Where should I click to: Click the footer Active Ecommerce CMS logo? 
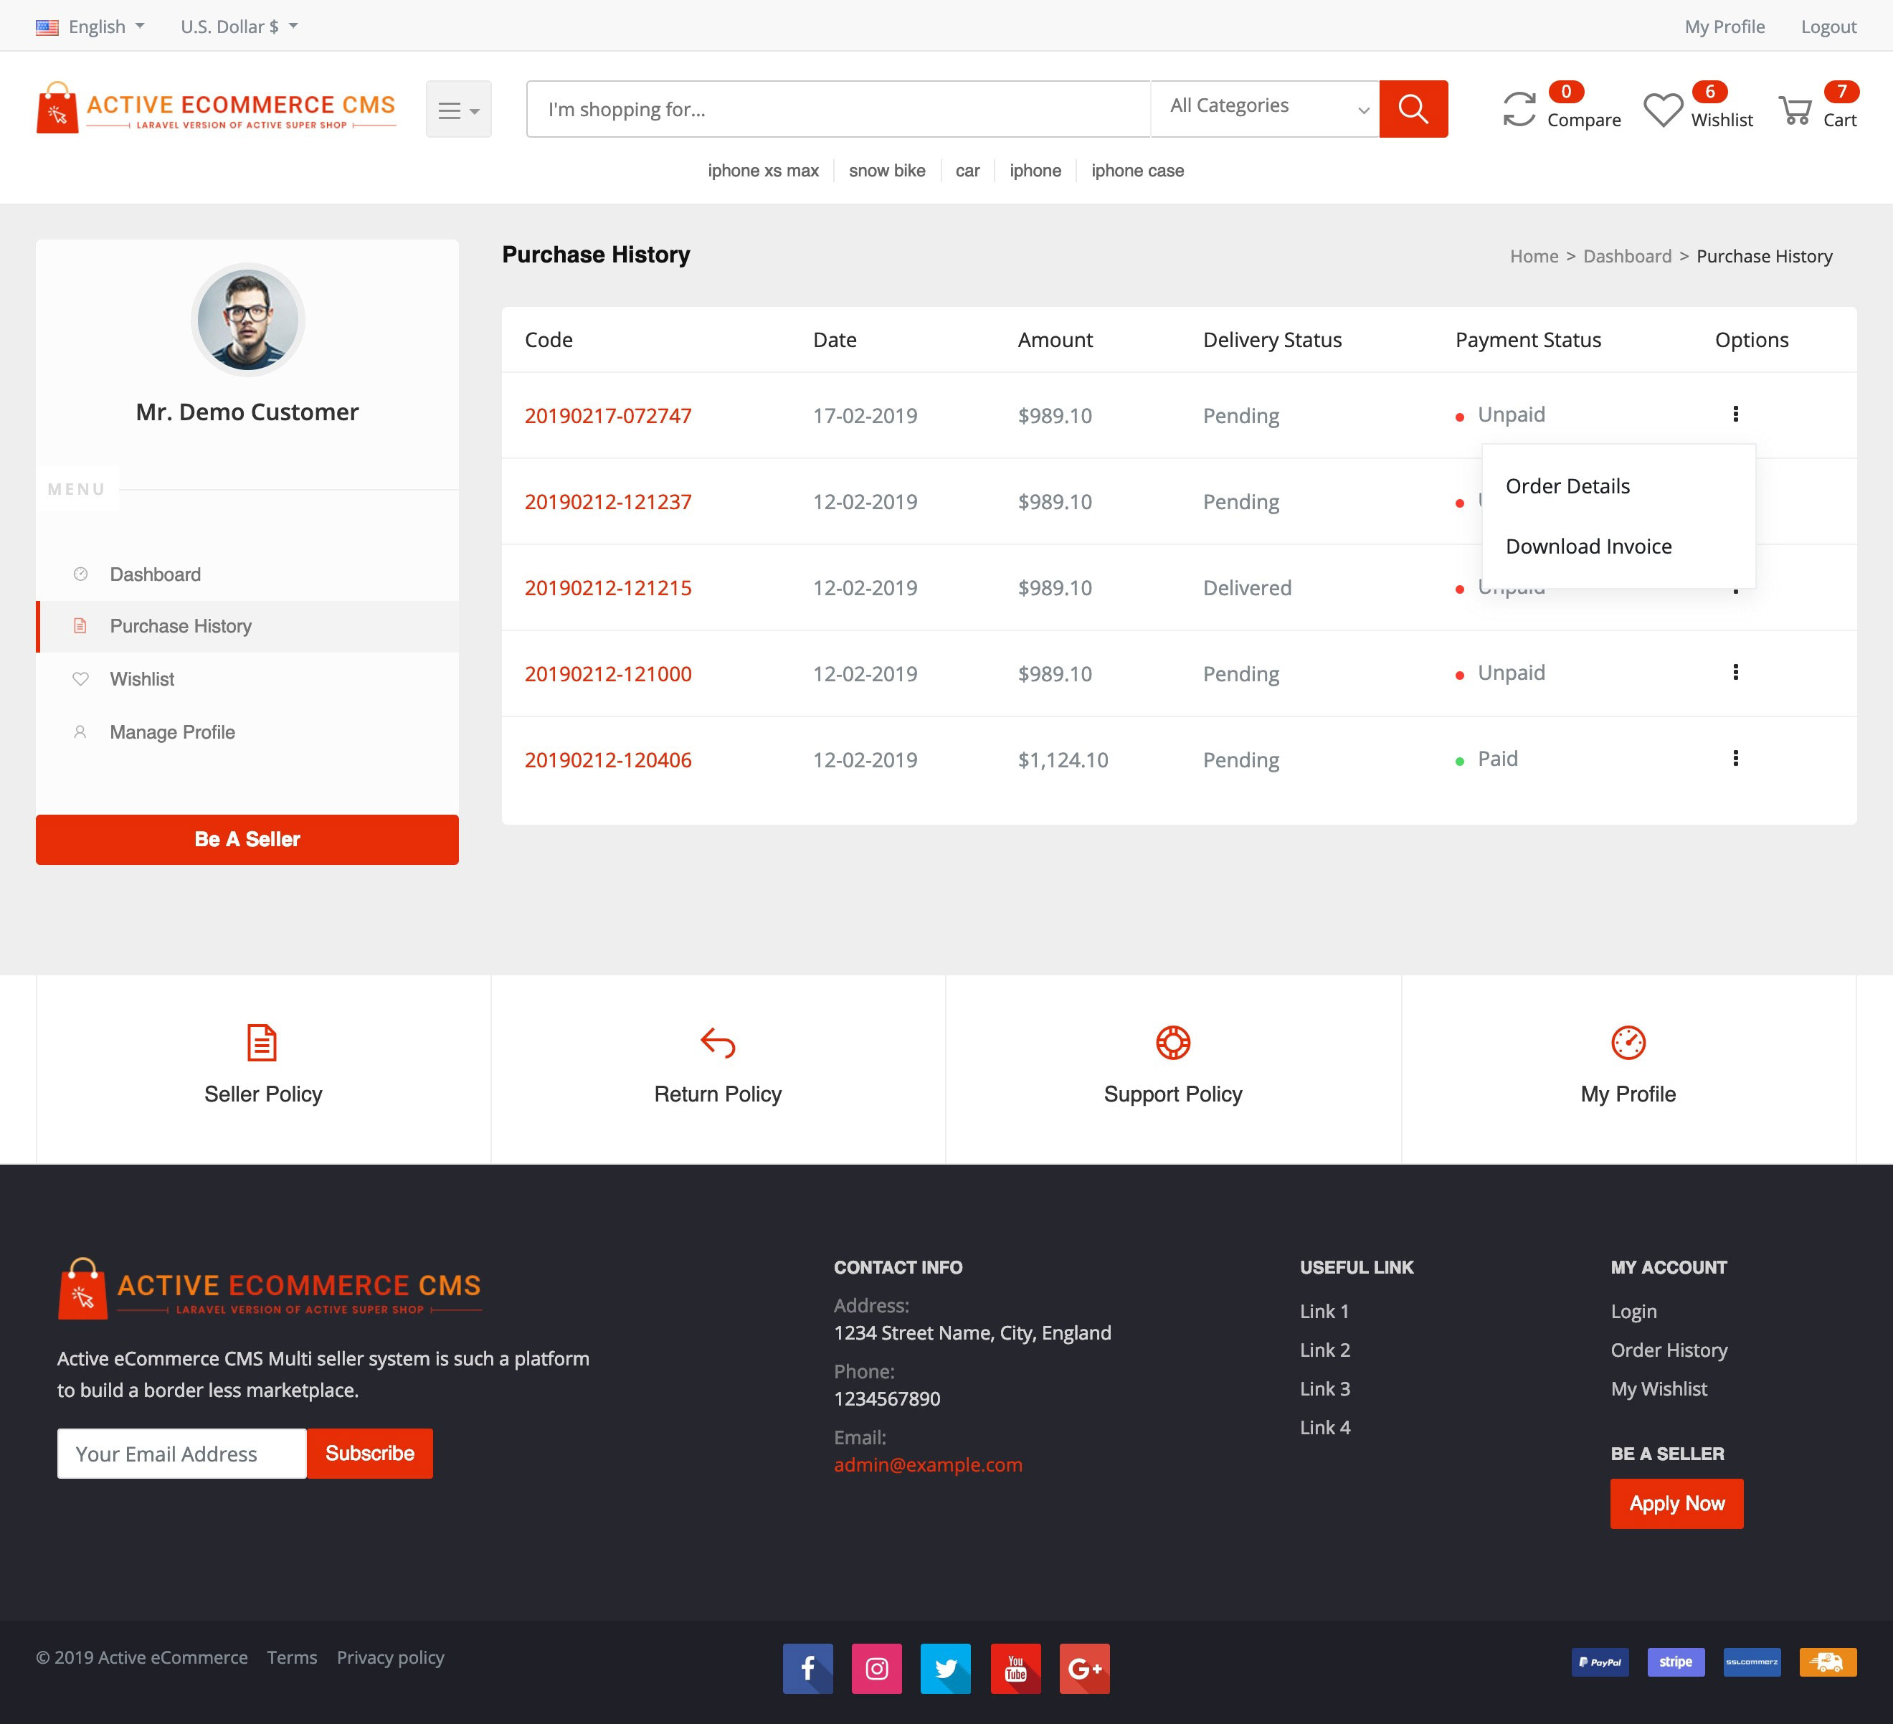pyautogui.click(x=270, y=1288)
